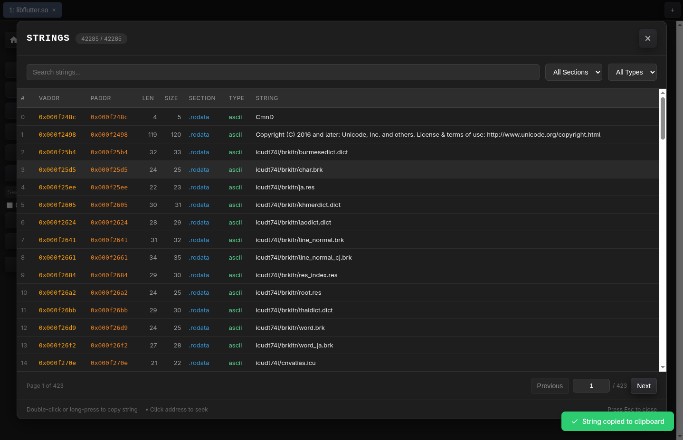Seek to physical address 0x000f2641
Viewport: 683px width, 440px height.
point(109,240)
